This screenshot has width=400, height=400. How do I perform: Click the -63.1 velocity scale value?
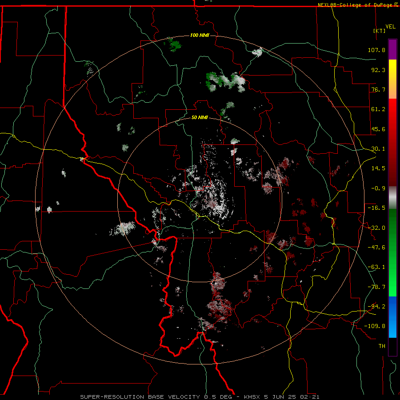(x=376, y=267)
